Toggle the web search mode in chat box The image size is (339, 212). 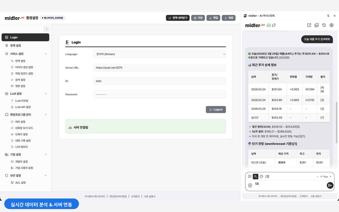click(x=256, y=176)
